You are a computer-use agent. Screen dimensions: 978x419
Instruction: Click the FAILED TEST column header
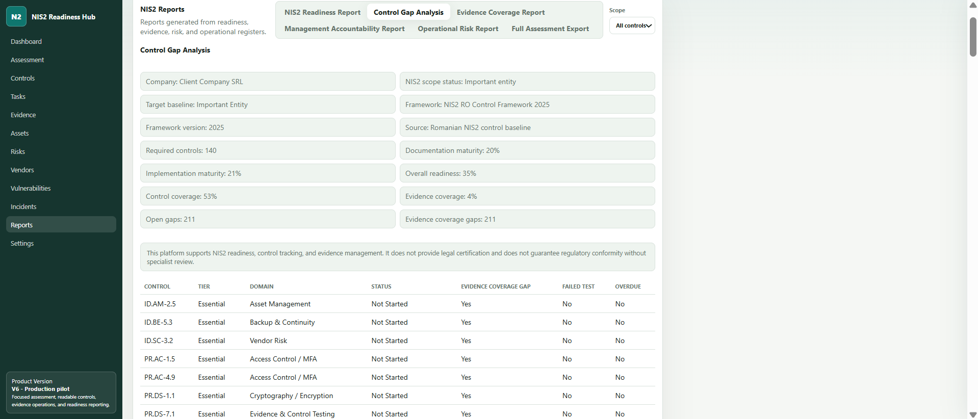tap(578, 286)
